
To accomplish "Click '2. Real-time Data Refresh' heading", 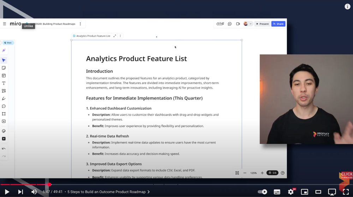I will (107, 136).
